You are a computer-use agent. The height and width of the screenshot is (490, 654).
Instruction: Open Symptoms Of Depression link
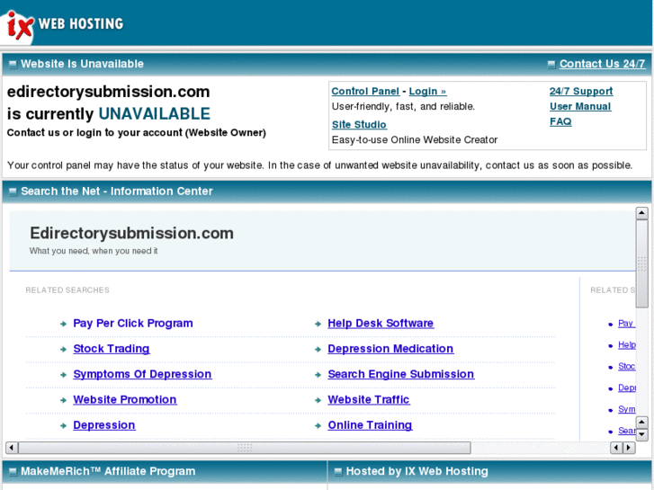coord(142,374)
